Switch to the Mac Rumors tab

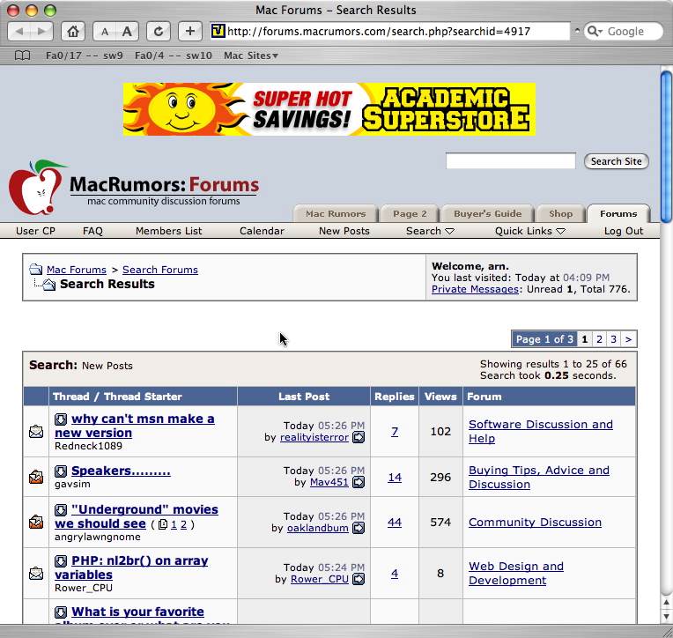336,213
